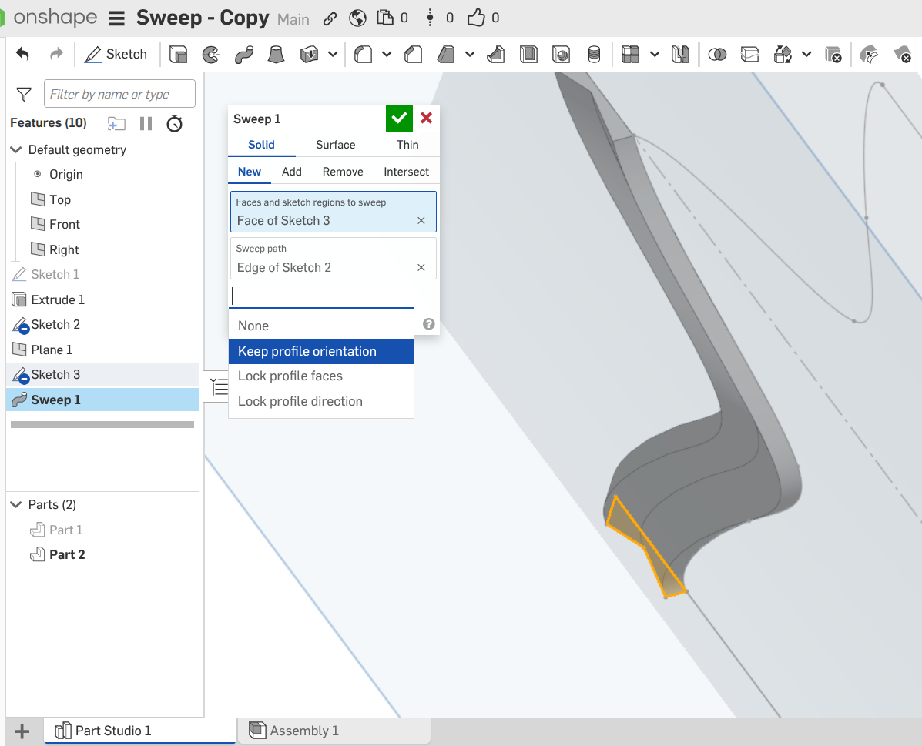Viewport: 922px width, 746px height.
Task: Collapse the Default geometry tree
Action: click(16, 149)
